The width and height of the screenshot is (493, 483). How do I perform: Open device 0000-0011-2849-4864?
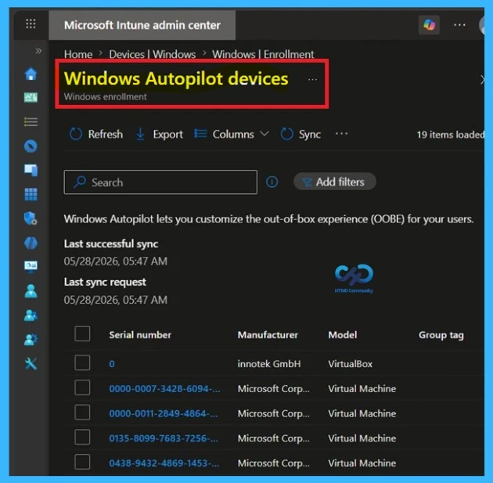pyautogui.click(x=164, y=413)
